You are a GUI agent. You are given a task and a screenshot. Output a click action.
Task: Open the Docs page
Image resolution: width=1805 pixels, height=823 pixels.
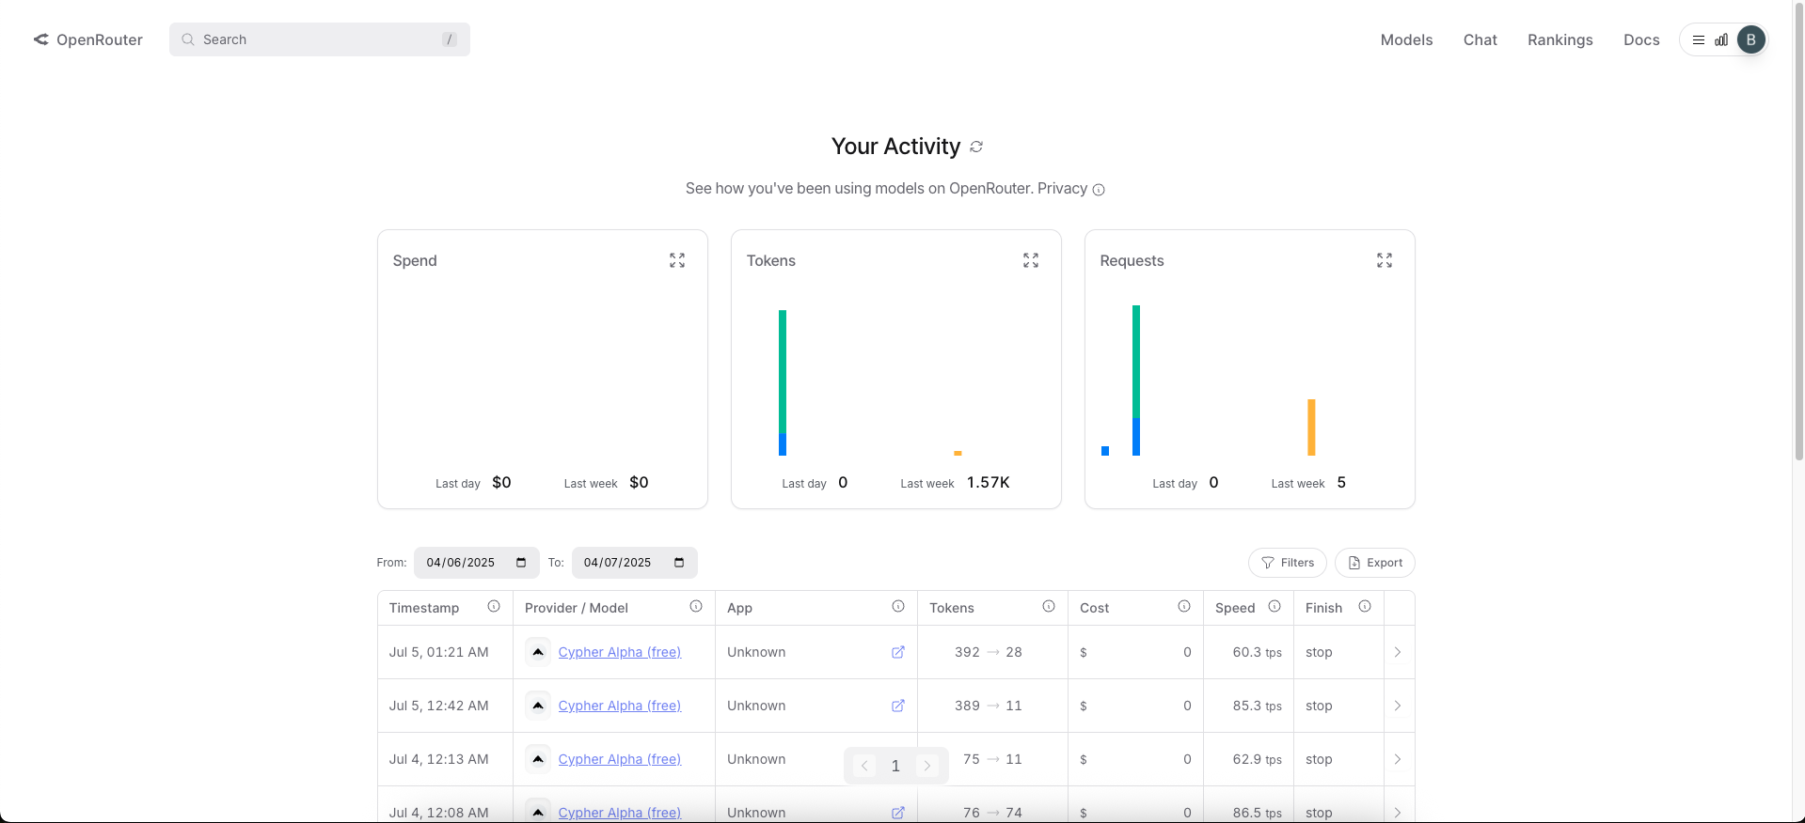pos(1641,39)
